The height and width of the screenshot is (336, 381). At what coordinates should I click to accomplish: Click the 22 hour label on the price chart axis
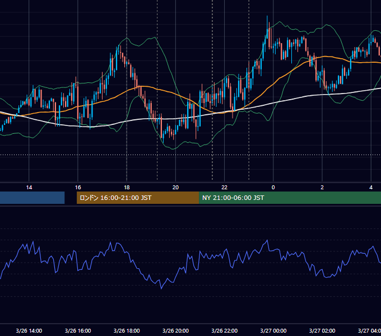[x=224, y=188]
